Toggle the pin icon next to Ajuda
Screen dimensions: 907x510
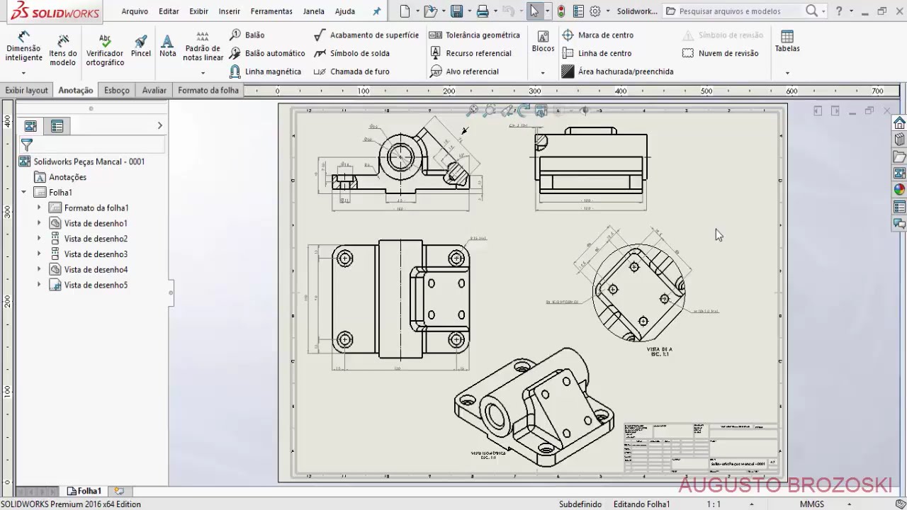coord(376,11)
